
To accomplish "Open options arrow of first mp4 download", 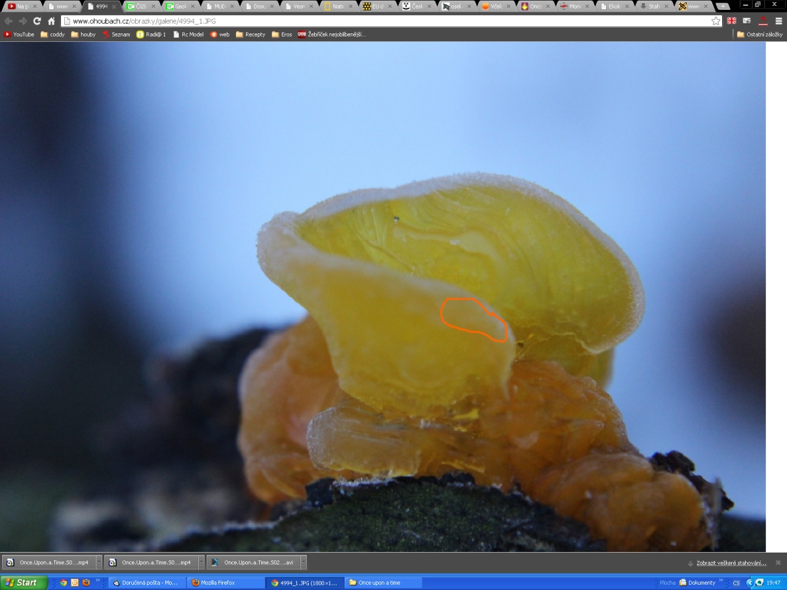I will (99, 562).
